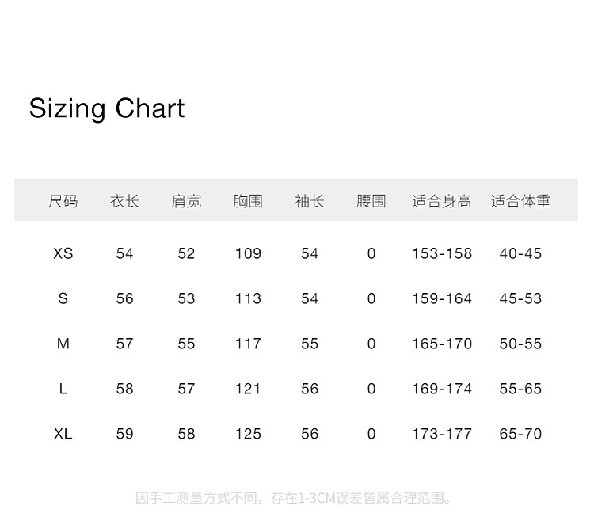Viewport: 594px width, 532px height.
Task: Click the 胸围 column header
Action: 248,201
